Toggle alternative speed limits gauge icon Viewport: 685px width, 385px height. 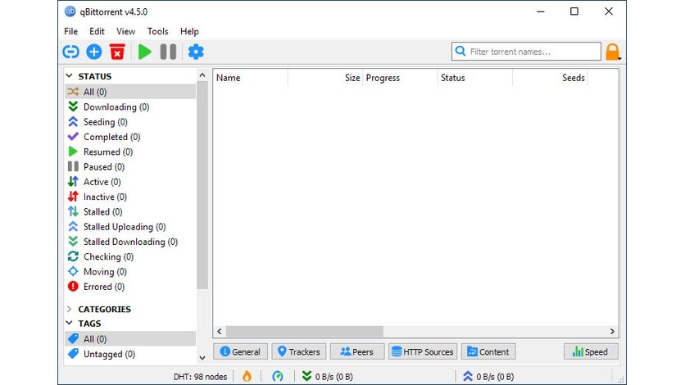coord(278,376)
